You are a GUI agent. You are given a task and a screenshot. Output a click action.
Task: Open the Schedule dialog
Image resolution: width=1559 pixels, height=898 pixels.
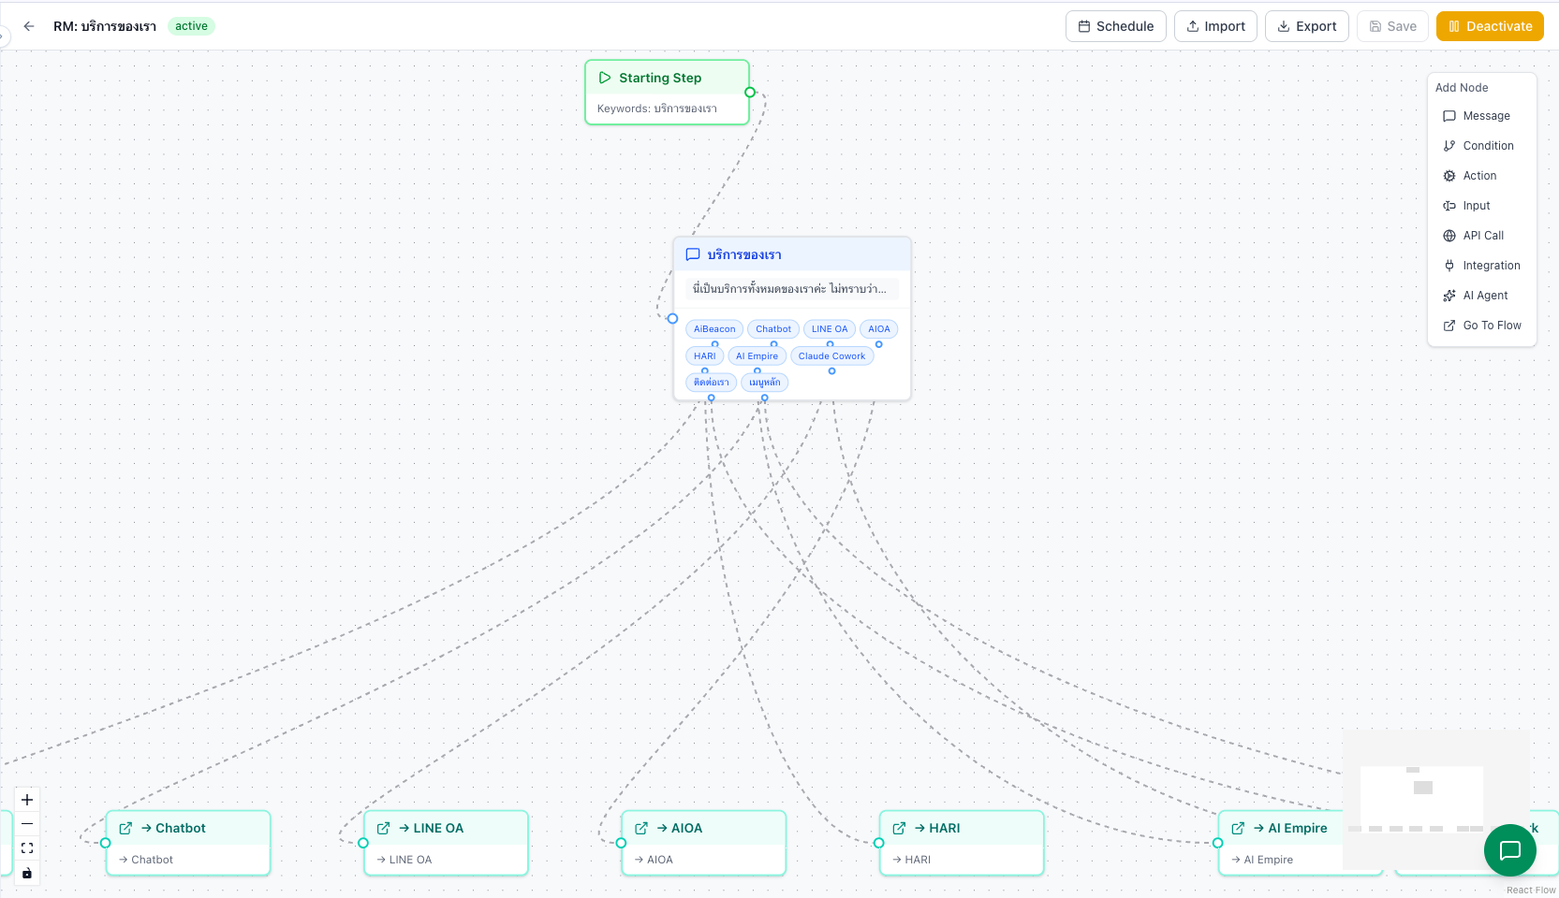(1115, 26)
